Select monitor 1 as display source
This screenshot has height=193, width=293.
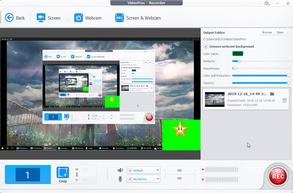(28, 174)
